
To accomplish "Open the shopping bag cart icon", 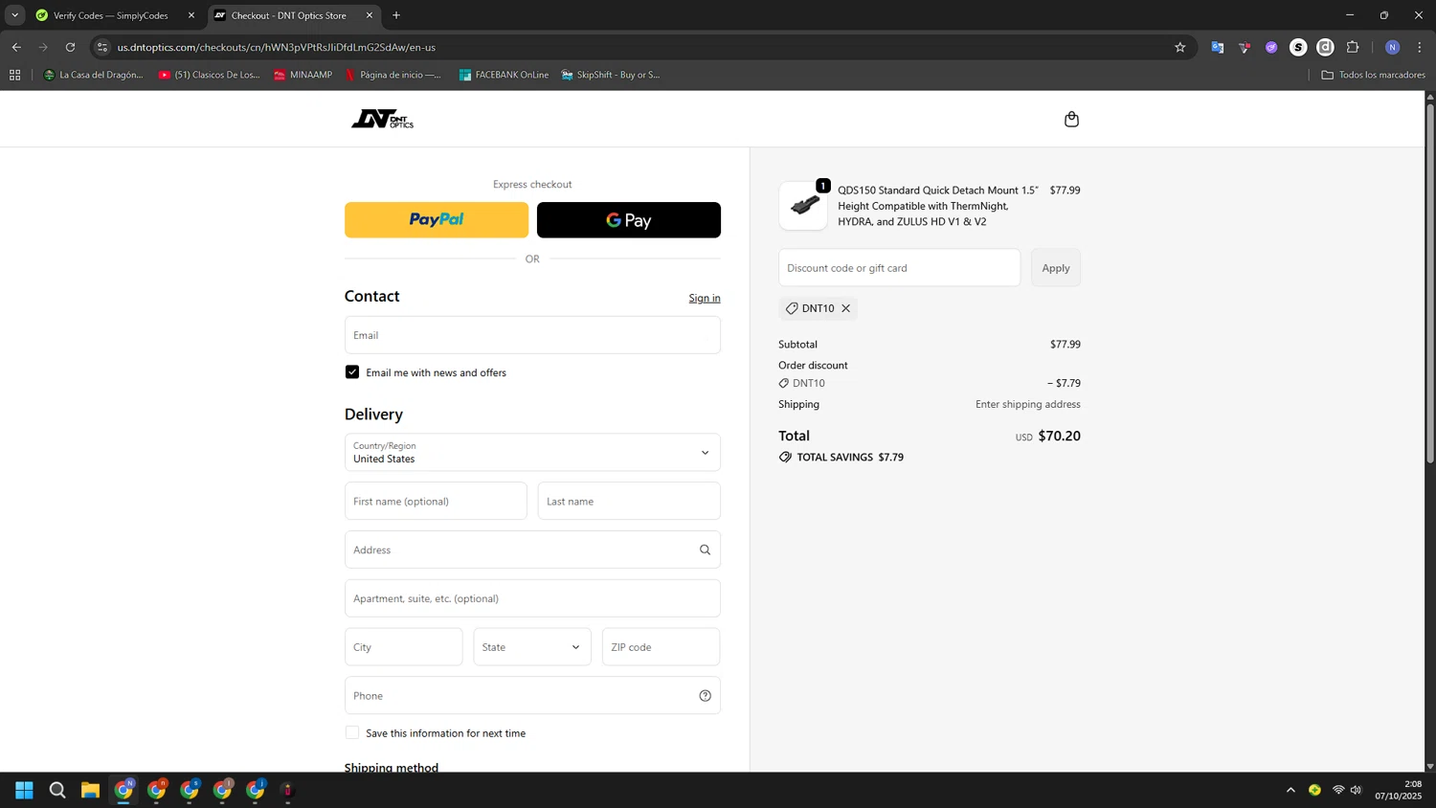I will tap(1071, 119).
